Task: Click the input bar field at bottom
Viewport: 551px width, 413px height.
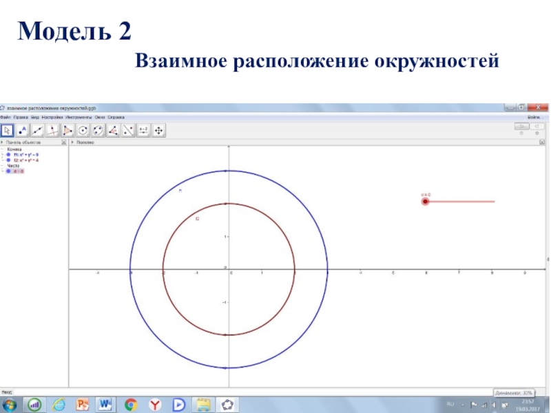Action: pyautogui.click(x=253, y=392)
